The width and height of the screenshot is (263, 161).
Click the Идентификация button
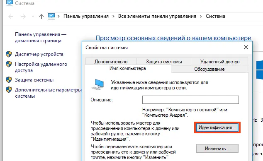pos(217,127)
